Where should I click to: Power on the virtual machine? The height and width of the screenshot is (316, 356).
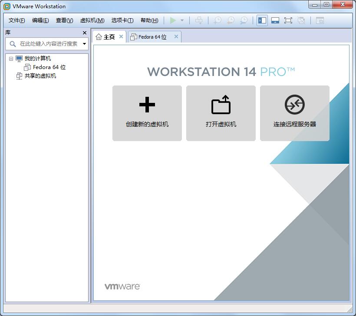(173, 20)
